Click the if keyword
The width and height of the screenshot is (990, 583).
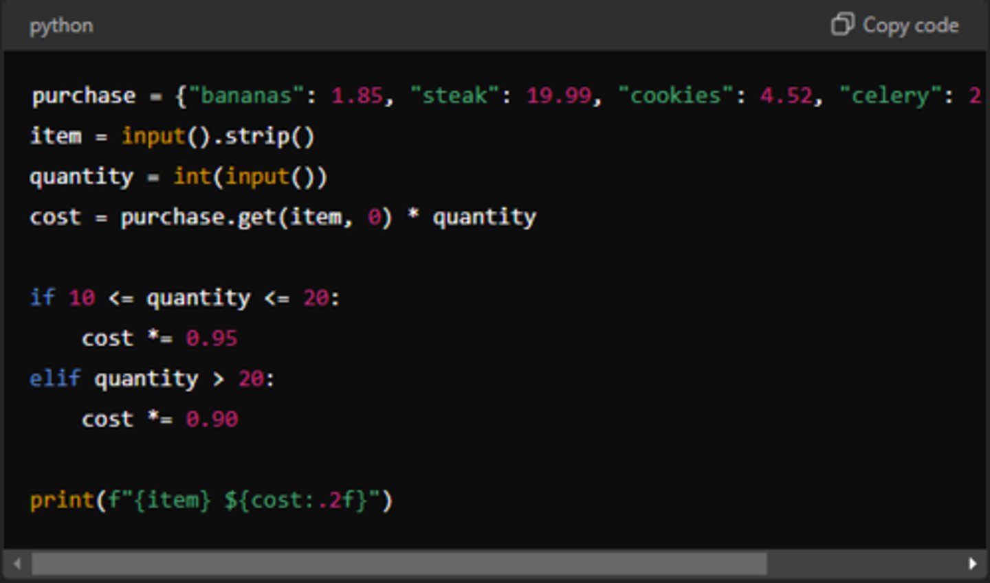coord(42,297)
